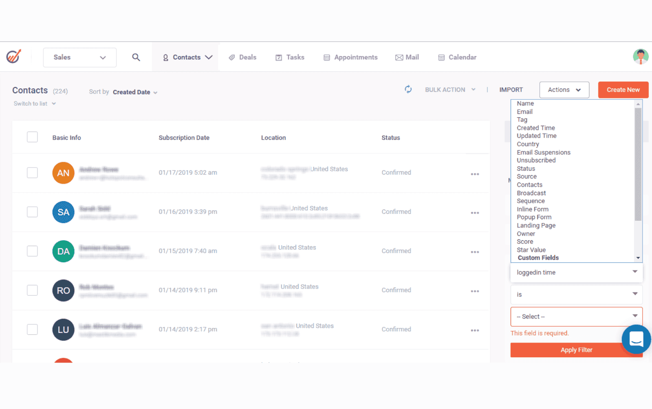Check the select-all contacts checkbox

[32, 137]
